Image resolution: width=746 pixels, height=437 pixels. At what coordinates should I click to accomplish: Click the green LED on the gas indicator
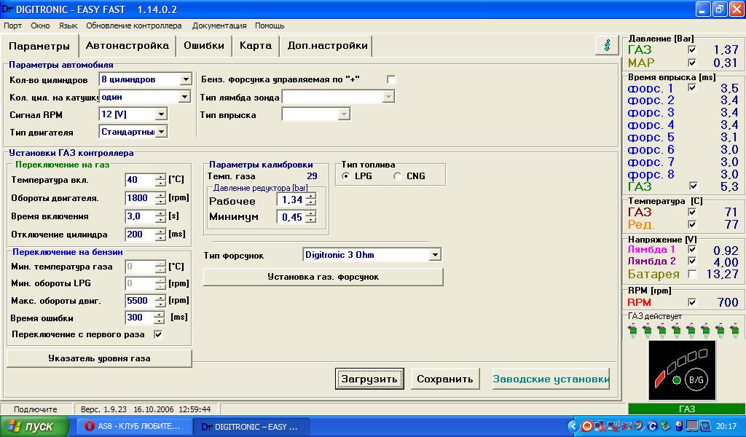coord(676,379)
